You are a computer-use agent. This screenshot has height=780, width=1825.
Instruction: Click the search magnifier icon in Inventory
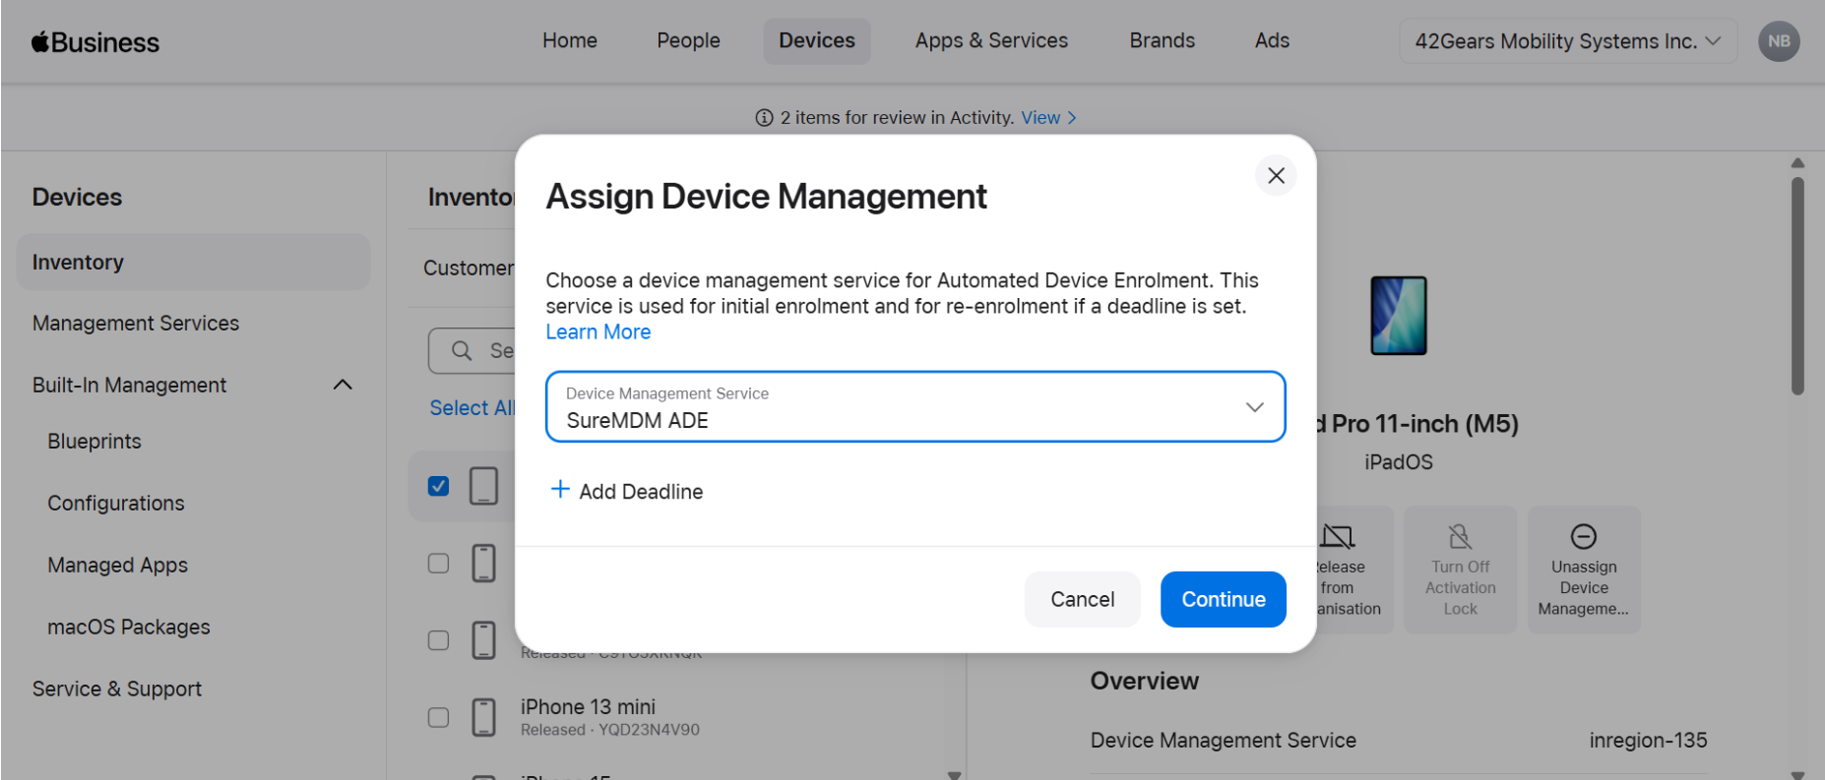pos(462,351)
